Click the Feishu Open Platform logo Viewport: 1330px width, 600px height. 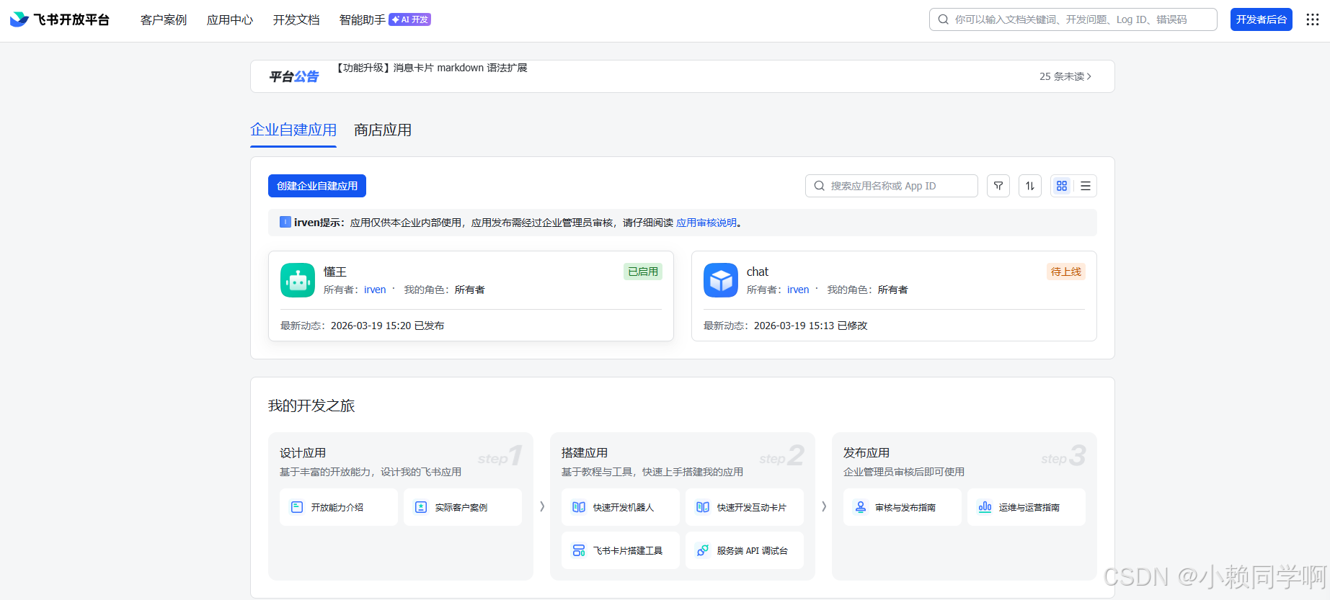pyautogui.click(x=60, y=19)
